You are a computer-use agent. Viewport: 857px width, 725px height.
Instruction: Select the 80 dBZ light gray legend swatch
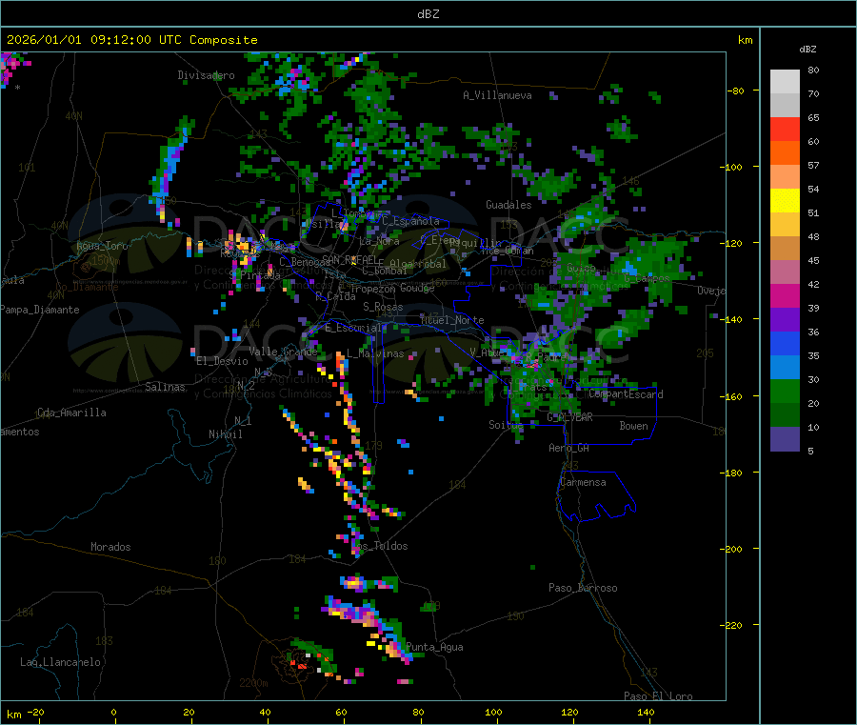click(785, 82)
